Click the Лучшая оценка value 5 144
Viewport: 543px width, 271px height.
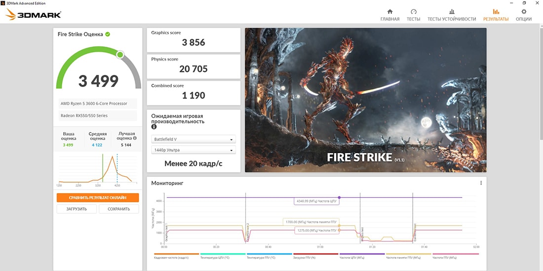[126, 145]
